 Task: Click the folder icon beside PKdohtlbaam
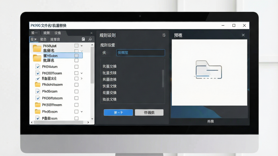37,84
